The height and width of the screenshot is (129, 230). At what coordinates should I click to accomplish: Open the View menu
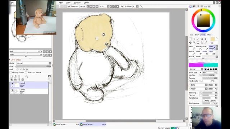68,3
